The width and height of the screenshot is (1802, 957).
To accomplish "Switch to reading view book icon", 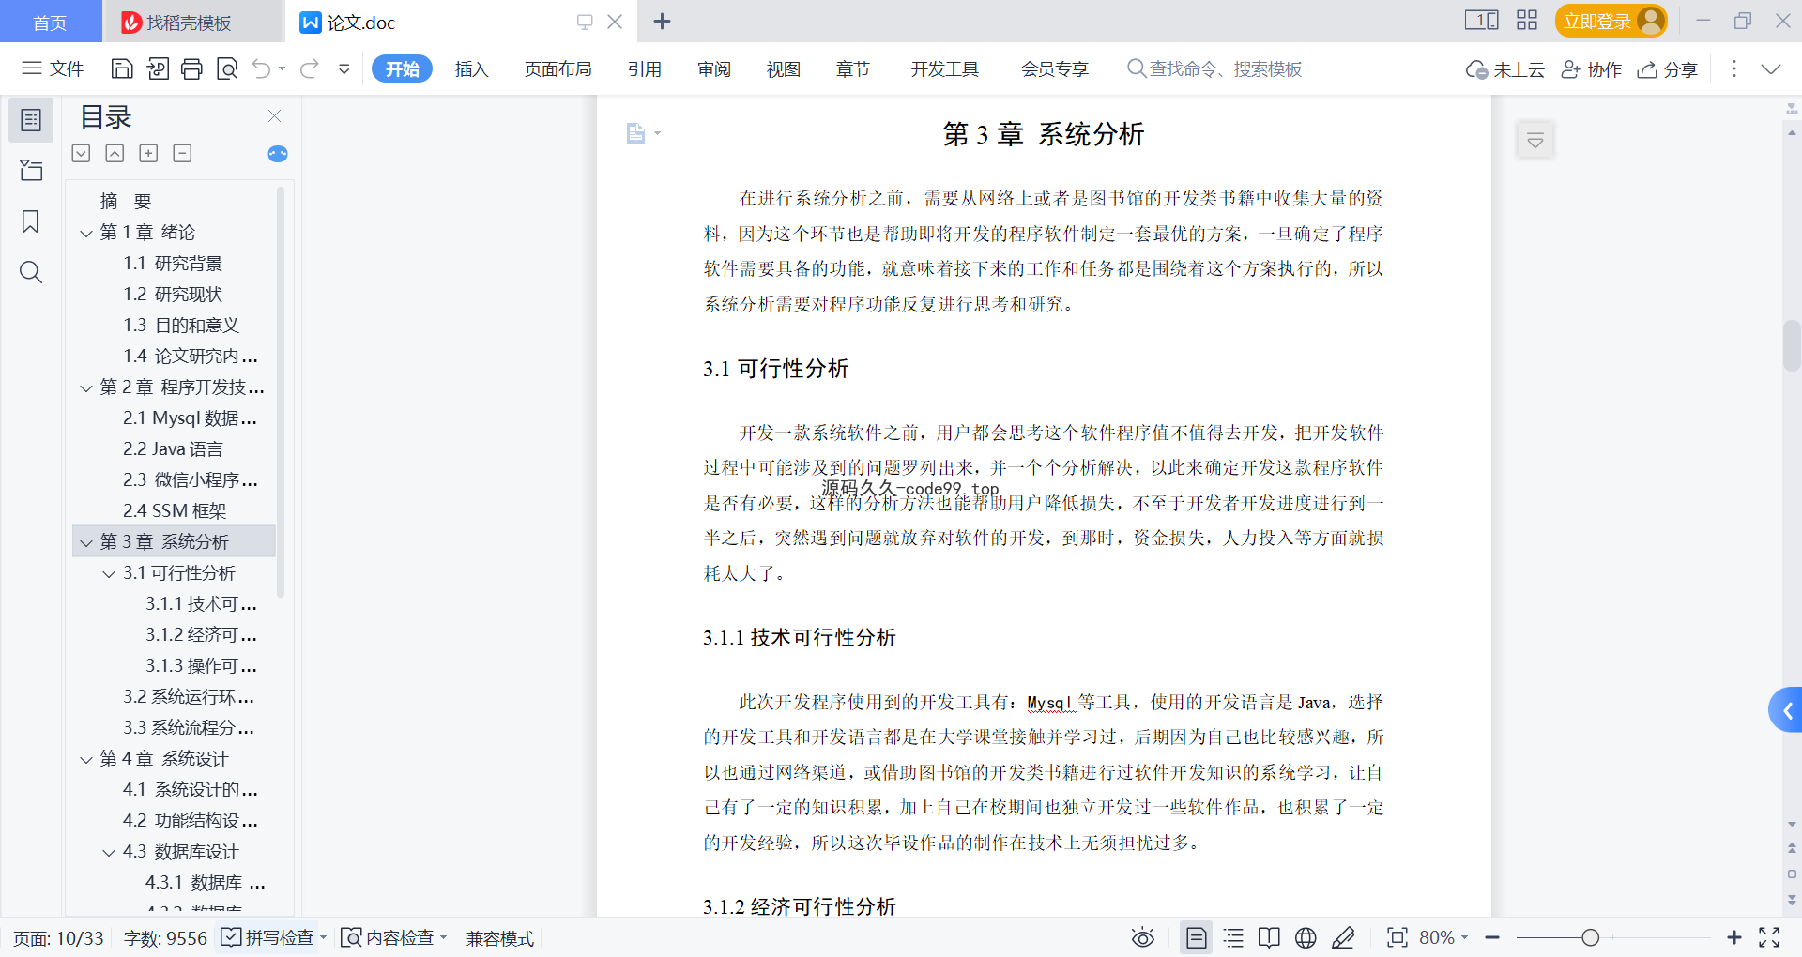I will 1269,937.
